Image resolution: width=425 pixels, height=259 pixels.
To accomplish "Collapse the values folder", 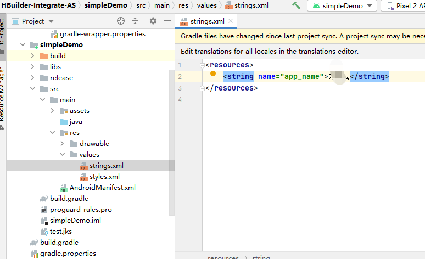I will tap(63, 154).
